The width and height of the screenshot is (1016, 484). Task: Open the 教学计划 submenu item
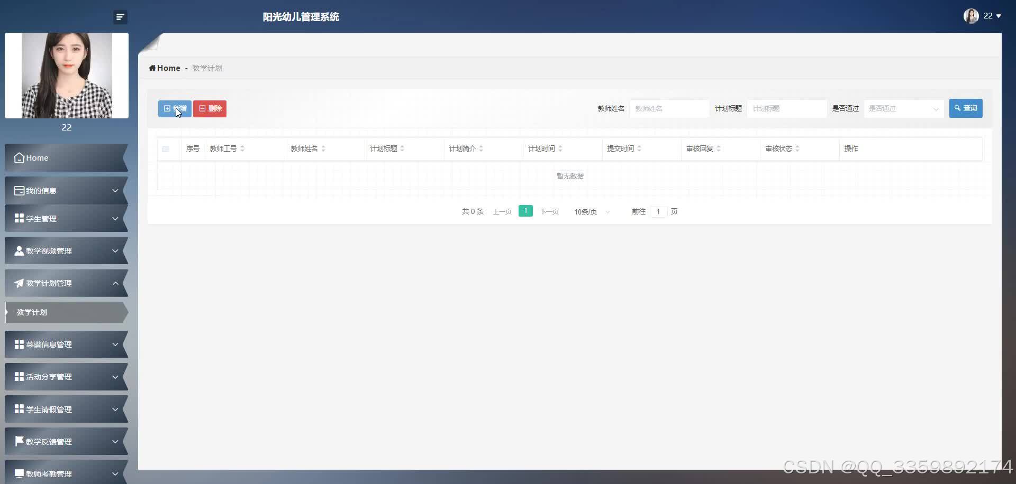click(32, 312)
